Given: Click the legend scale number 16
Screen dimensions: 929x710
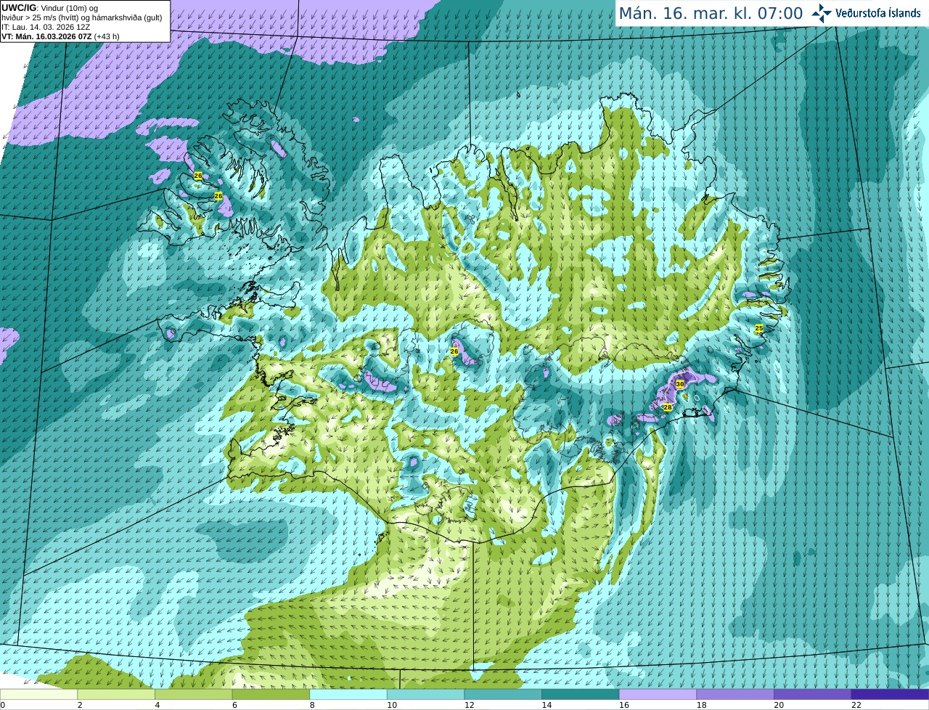Looking at the screenshot, I should [624, 705].
